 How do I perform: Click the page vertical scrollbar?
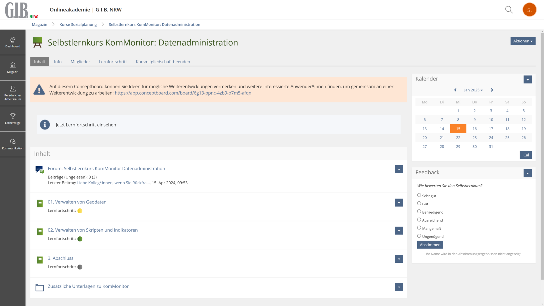pos(542,157)
